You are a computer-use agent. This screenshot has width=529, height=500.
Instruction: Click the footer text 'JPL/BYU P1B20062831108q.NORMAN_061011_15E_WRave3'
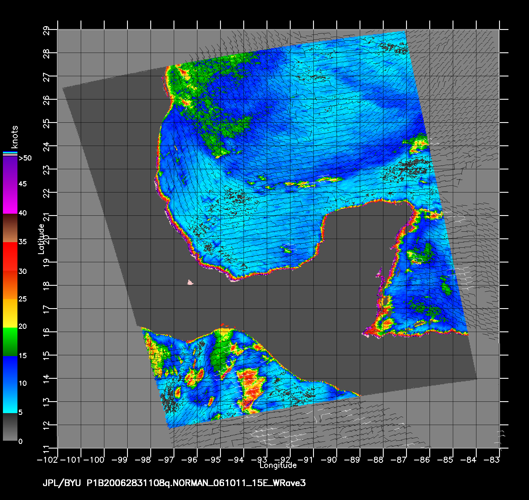pos(174,483)
